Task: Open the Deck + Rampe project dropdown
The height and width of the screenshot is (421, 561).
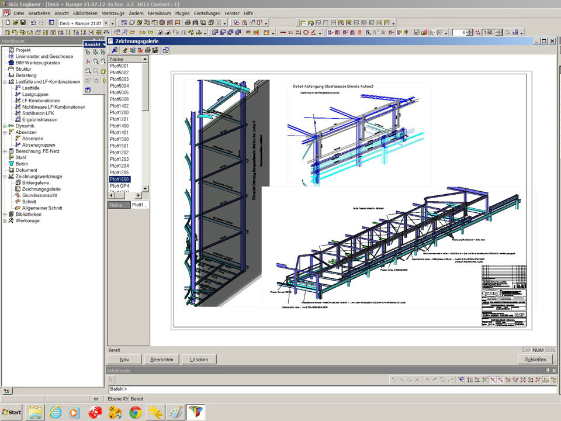Action: 106,23
